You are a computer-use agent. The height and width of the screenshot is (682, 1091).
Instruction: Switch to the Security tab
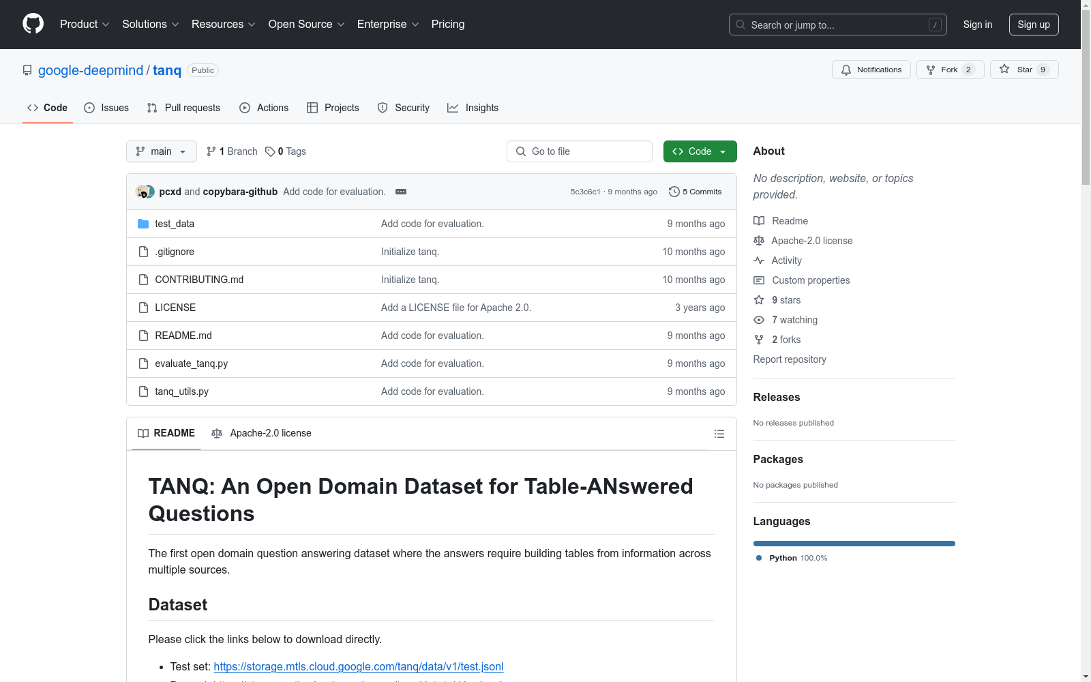pos(404,108)
